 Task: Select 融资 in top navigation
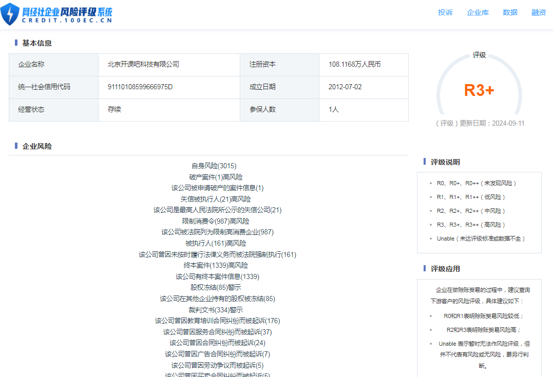pos(539,12)
